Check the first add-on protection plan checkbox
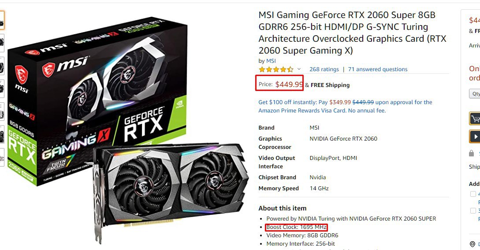The width and height of the screenshot is (480, 250). [x=473, y=194]
